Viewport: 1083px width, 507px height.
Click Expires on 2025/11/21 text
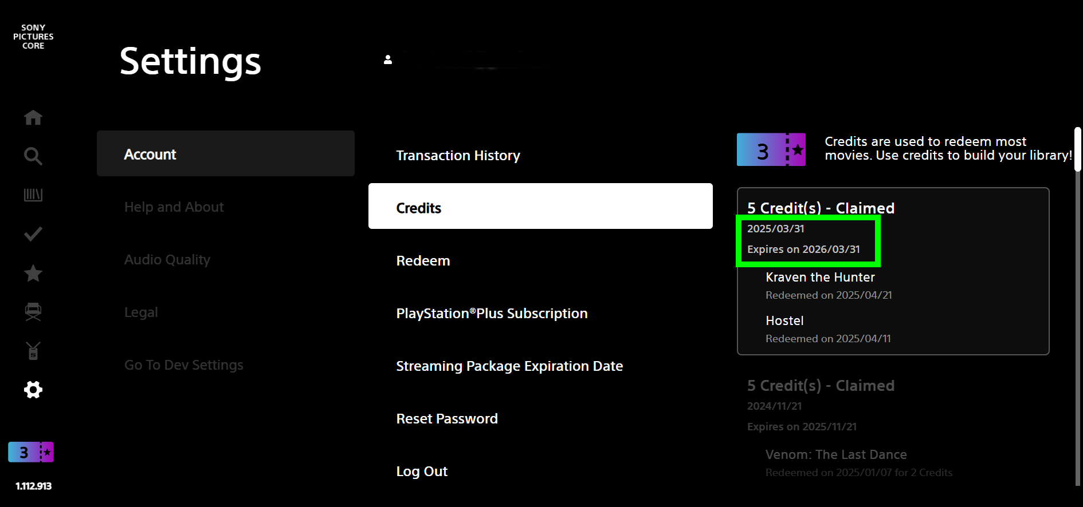(x=802, y=426)
